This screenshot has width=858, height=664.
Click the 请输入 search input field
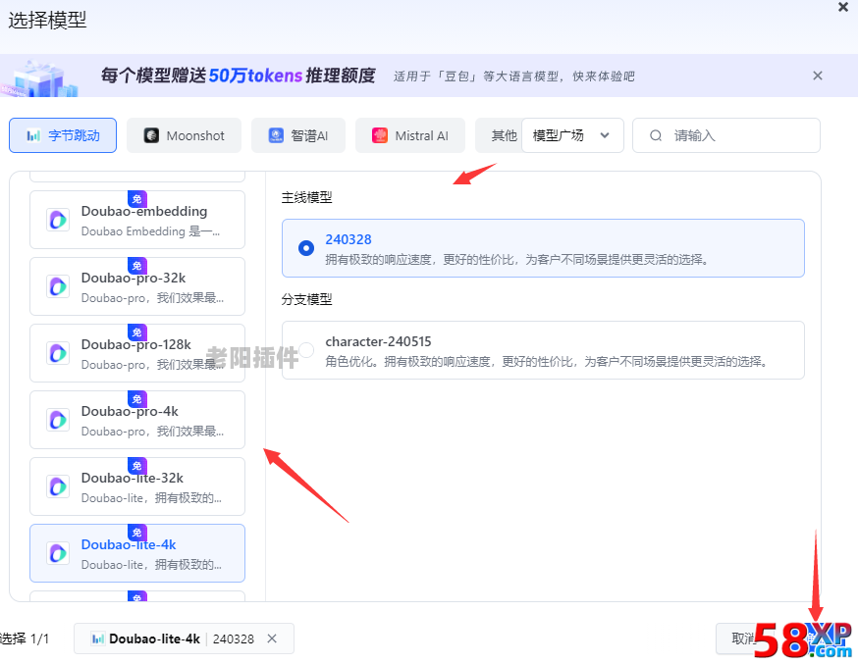tap(717, 135)
